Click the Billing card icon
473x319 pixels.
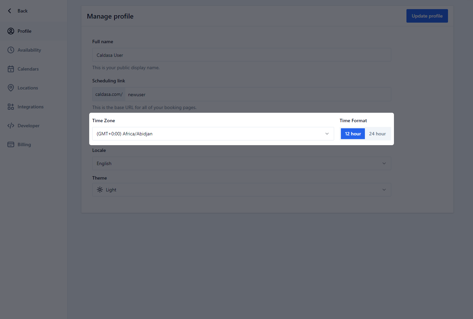pyautogui.click(x=10, y=144)
